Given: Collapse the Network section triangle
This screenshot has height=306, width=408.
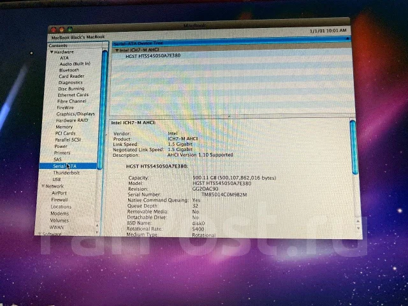Looking at the screenshot, I should pyautogui.click(x=43, y=186).
